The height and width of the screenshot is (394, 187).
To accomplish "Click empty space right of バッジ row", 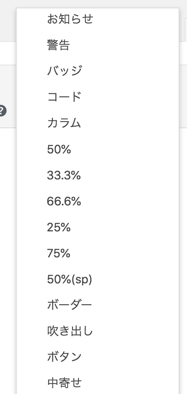I will 131,71.
